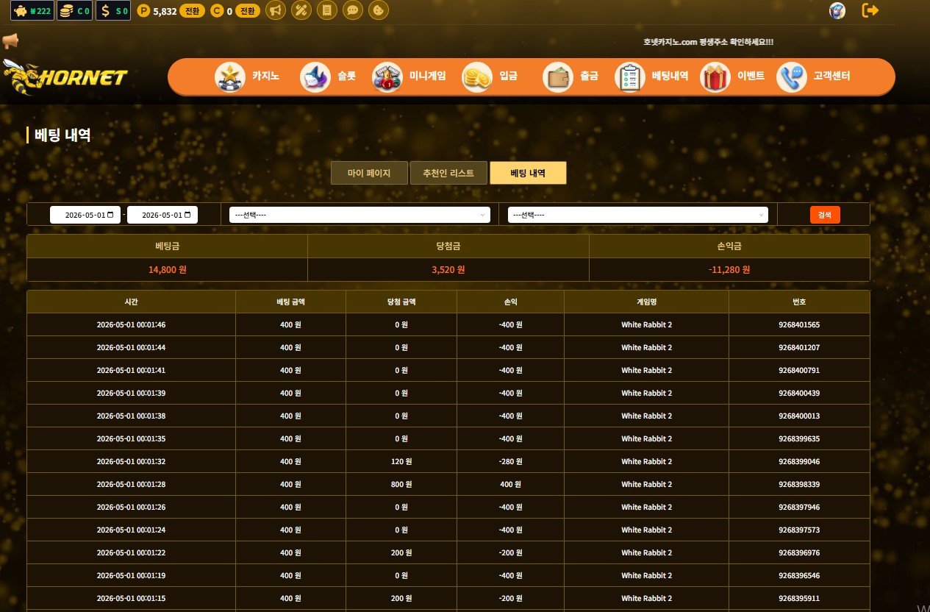Open the end date calendar picker
Image resolution: width=930 pixels, height=612 pixels.
(x=187, y=215)
